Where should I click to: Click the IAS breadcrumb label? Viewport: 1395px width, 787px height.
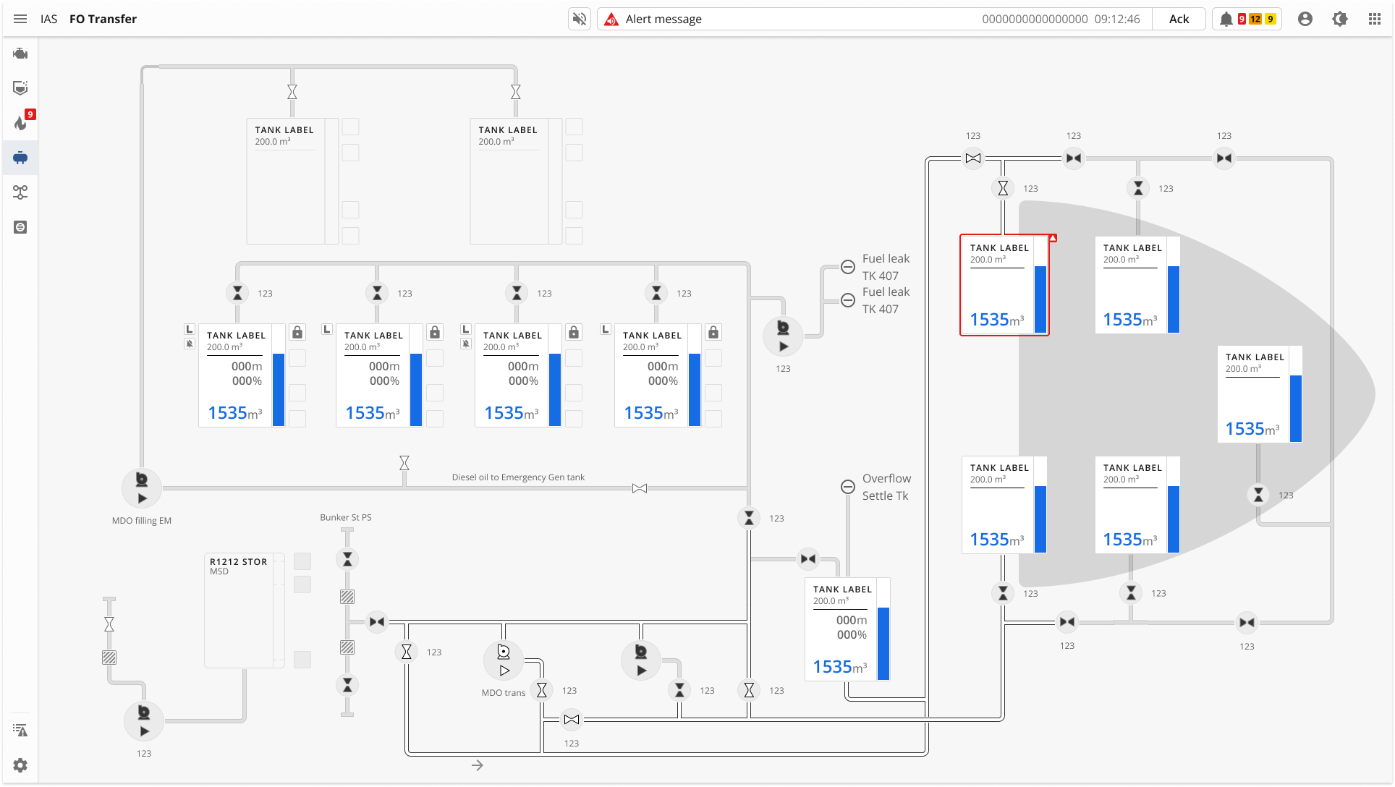point(48,19)
